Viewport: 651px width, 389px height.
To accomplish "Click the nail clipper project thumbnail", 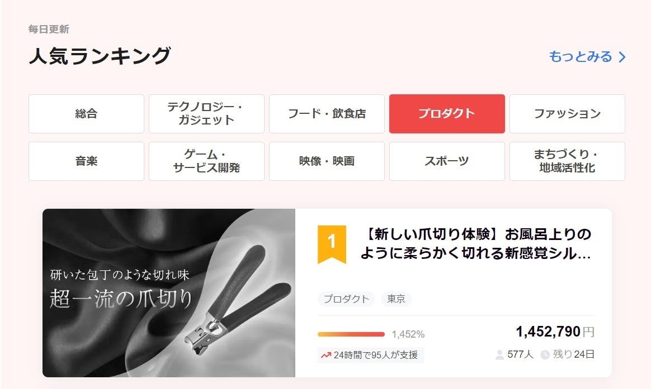I will pos(169,293).
